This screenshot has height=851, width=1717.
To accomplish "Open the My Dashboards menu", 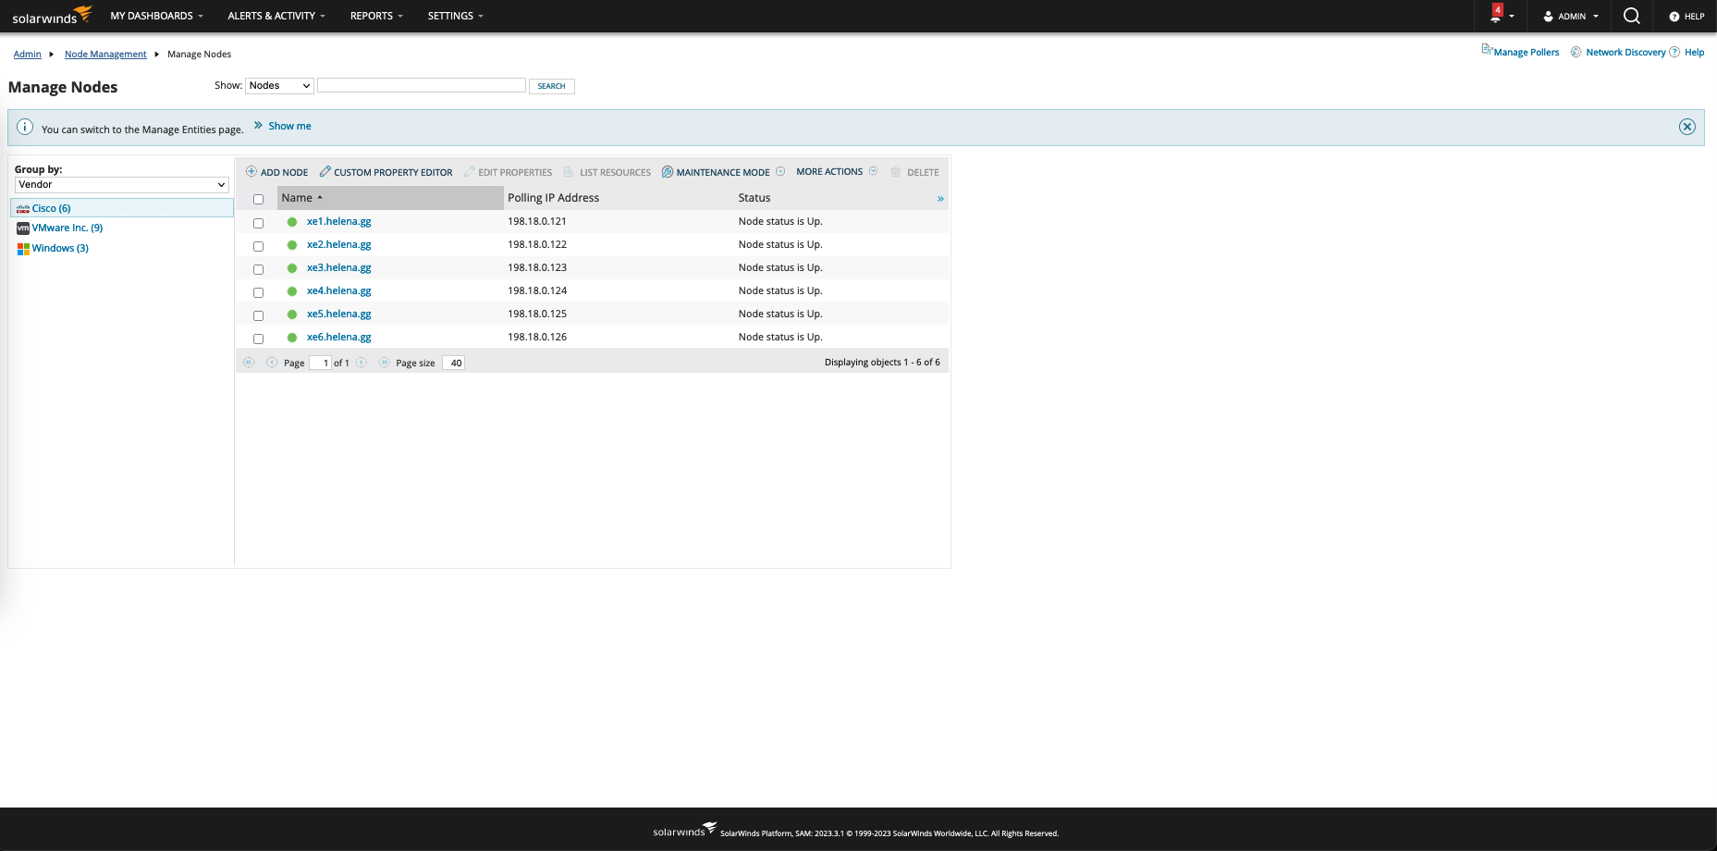I will (156, 16).
